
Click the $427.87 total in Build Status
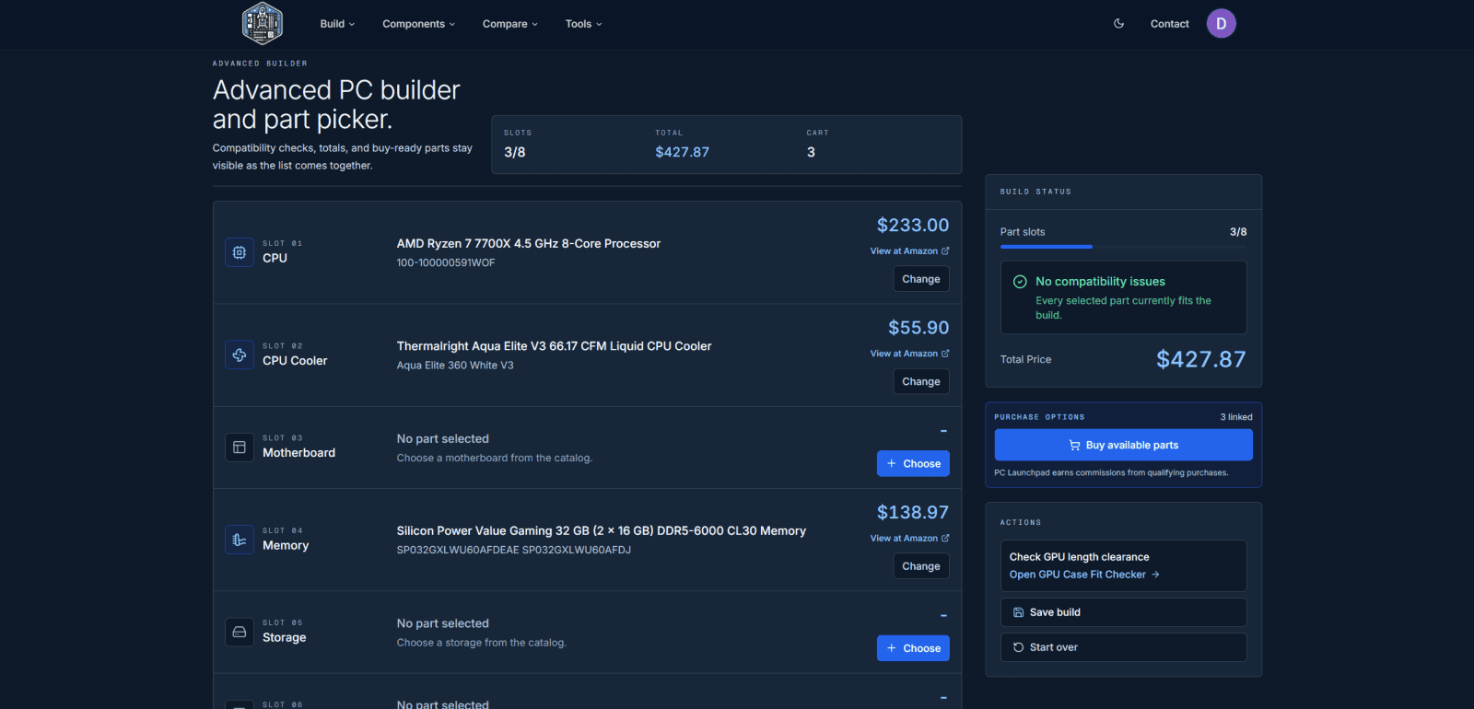[1201, 359]
